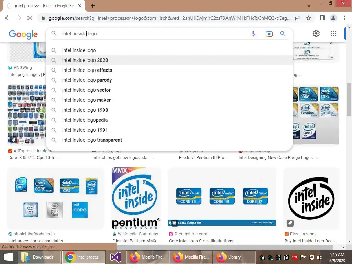
Task: Click the Wikimedia Commons source label
Action: point(138,234)
